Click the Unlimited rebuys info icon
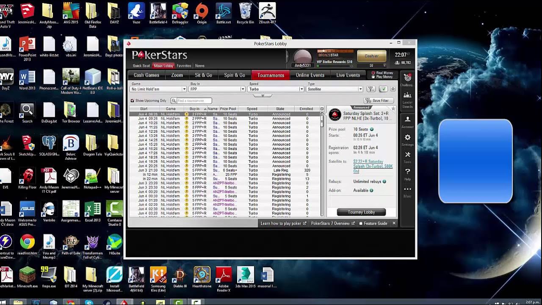Screen dimensions: 542x305 pos(384,182)
